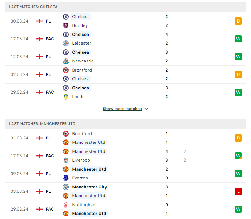Click the Brentford crest in 02.03.24 match

(66, 70)
